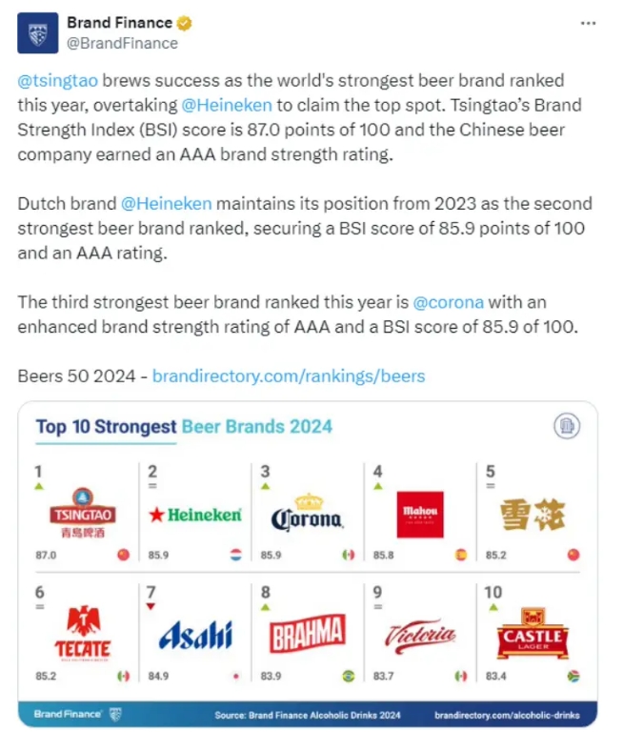This screenshot has height=752, width=623.
Task: Click the @tsingtao mention
Action: tap(57, 81)
